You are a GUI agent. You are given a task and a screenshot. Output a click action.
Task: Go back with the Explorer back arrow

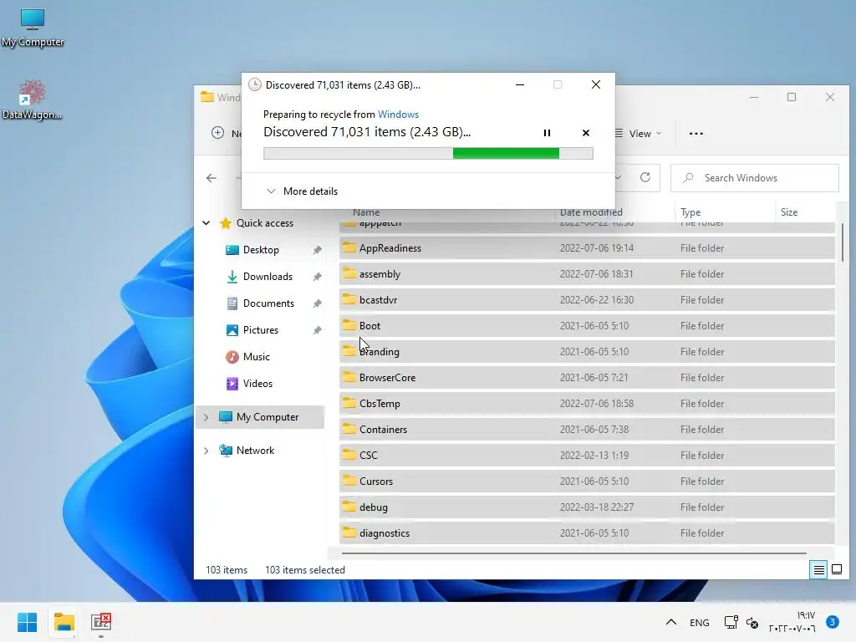(211, 178)
